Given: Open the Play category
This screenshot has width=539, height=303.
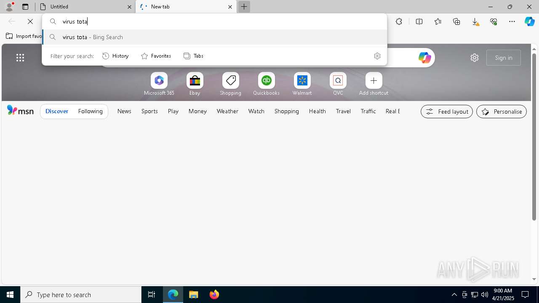Looking at the screenshot, I should [x=173, y=111].
